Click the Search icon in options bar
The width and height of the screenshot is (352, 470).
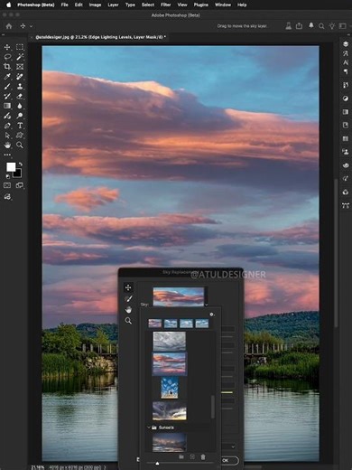click(321, 26)
